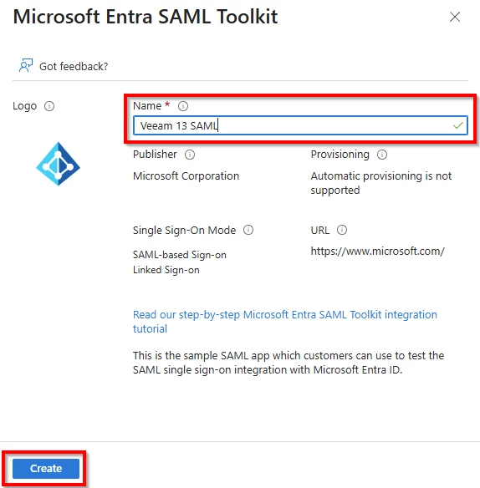Click the green validation checkmark in Name field
The image size is (480, 488).
click(x=458, y=125)
